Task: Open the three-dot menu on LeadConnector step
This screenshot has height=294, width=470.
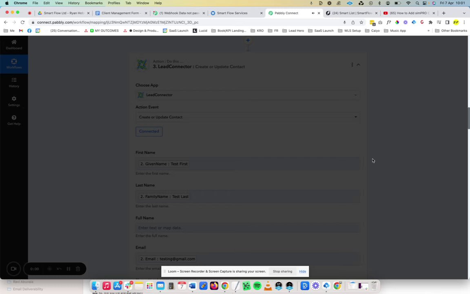Action: 352,65
